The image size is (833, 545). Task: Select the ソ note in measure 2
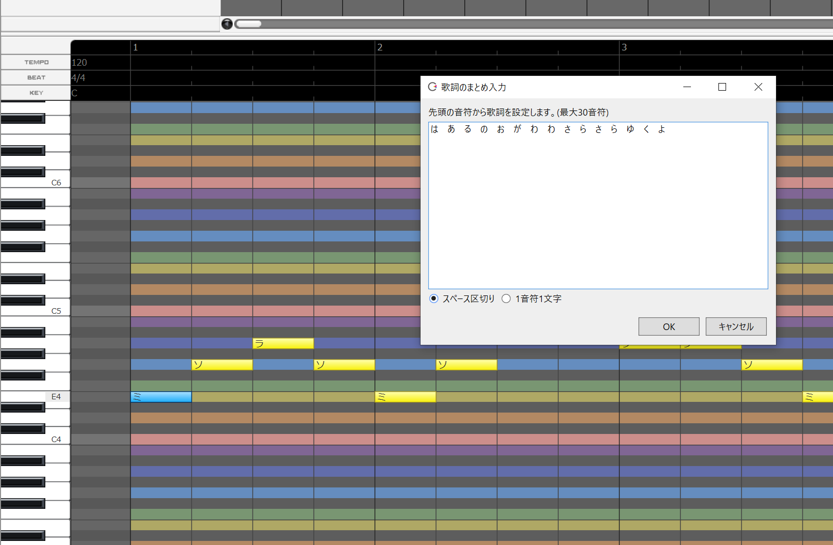point(466,365)
